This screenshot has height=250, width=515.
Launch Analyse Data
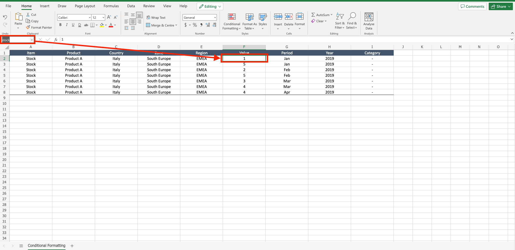click(x=368, y=21)
